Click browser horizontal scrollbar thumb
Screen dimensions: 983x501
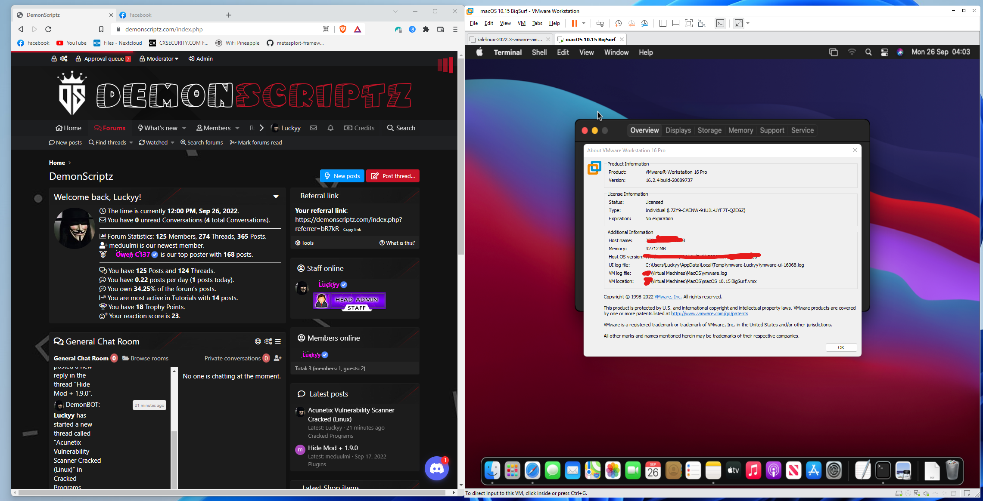(233, 492)
